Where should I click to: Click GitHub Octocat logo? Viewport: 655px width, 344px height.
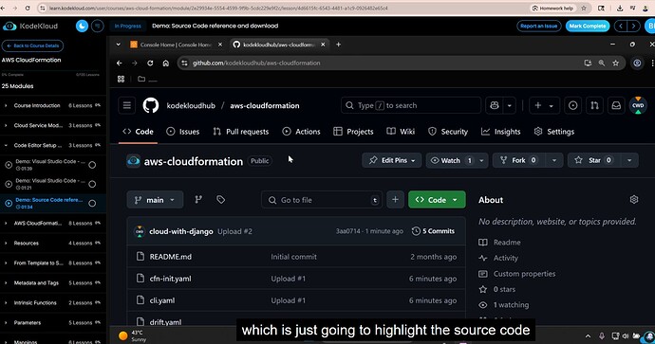[151, 105]
